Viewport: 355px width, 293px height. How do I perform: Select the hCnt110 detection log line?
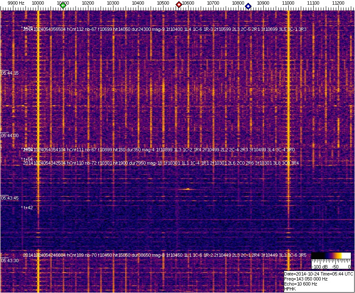click(161, 163)
